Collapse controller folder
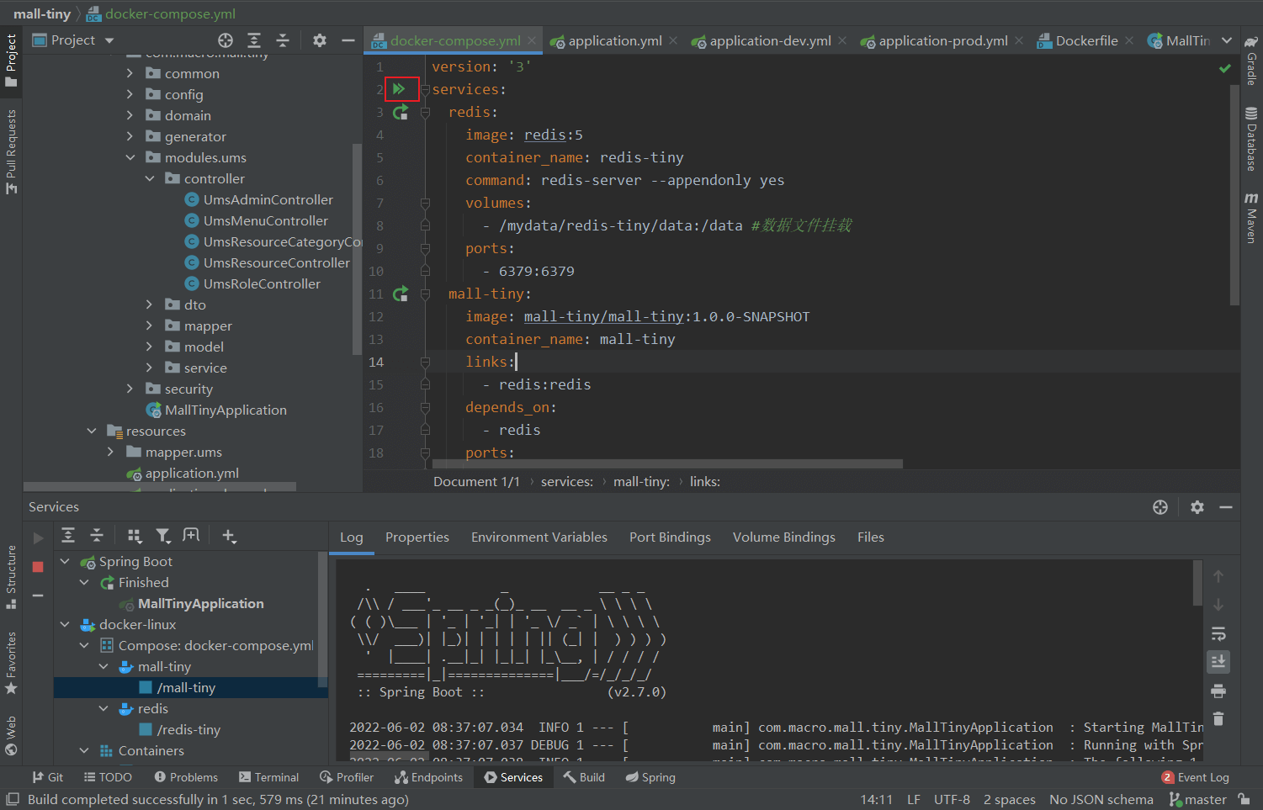1263x810 pixels. coord(150,178)
